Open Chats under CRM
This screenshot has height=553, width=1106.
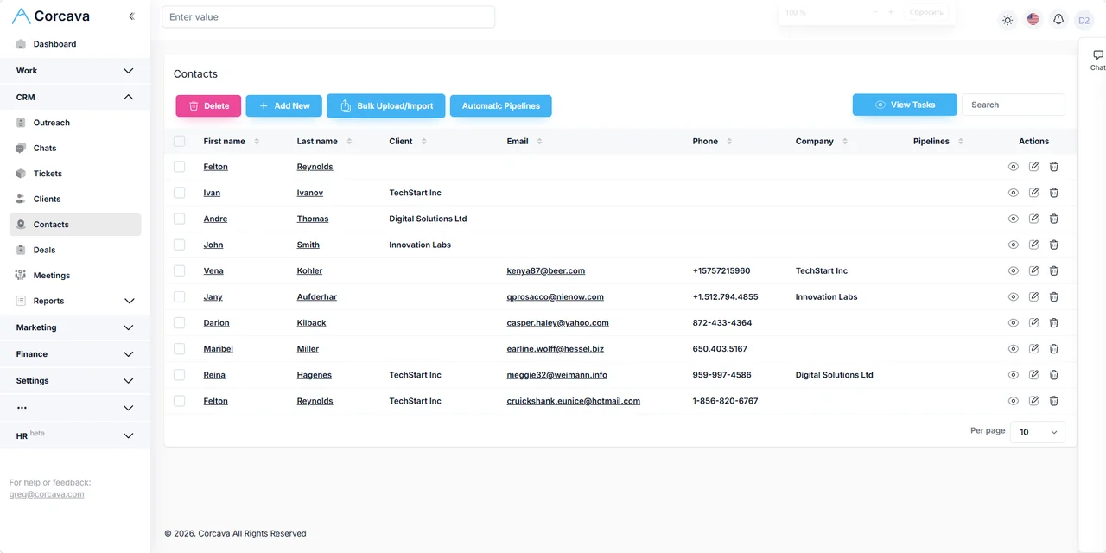click(x=75, y=149)
